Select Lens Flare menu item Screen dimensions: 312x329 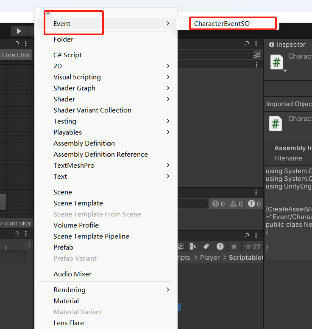point(106,323)
